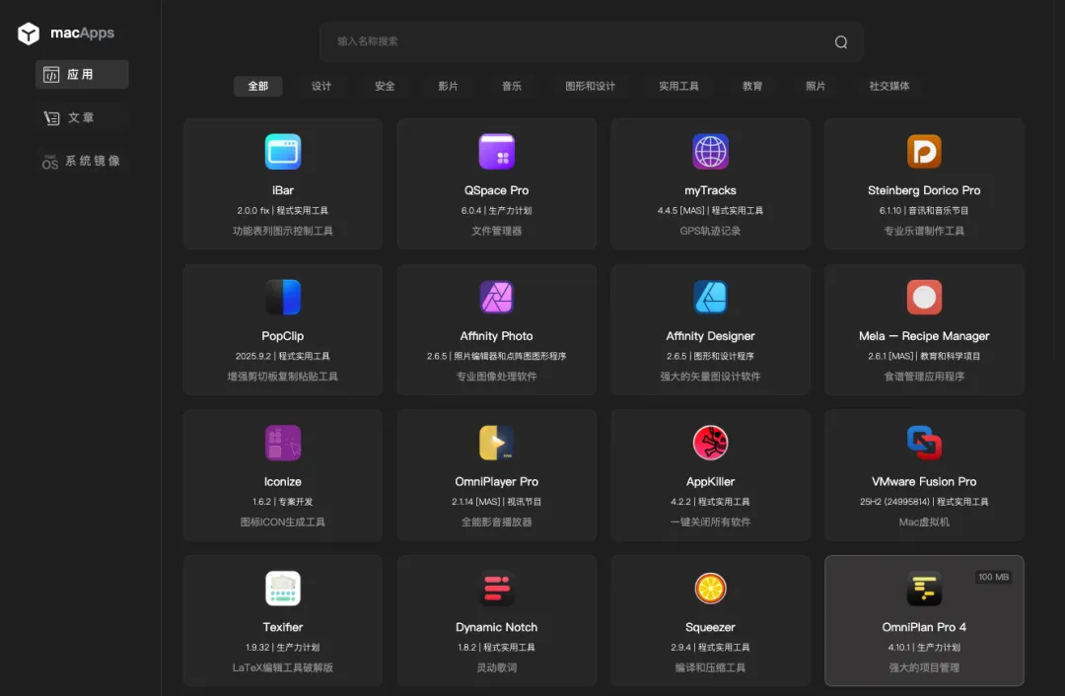
Task: Click the 文章 sidebar icon
Action: [51, 118]
